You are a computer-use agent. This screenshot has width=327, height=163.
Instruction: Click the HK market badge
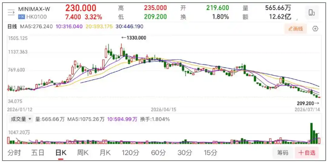click(x=21, y=17)
